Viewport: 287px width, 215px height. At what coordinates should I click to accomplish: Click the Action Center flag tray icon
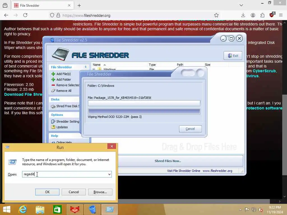coord(247,209)
